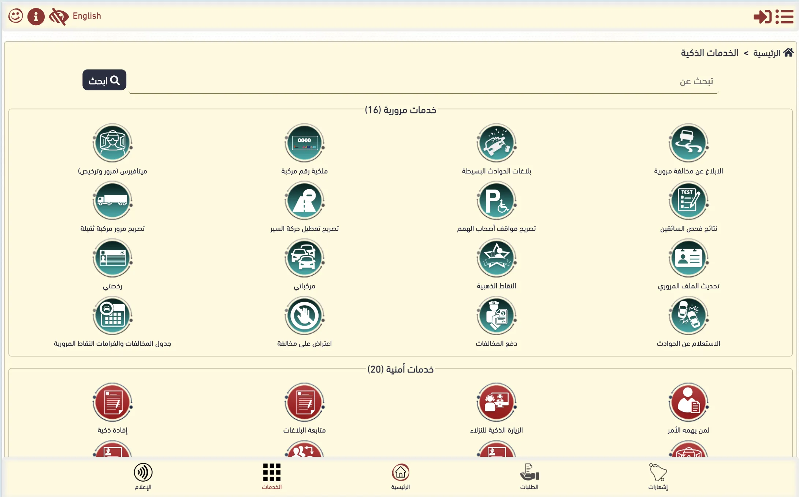Screen dimensions: 799x497
Task: Open disabled parking permit (تصريح مواقف أصحاب الهمم) icon
Action: [497, 201]
